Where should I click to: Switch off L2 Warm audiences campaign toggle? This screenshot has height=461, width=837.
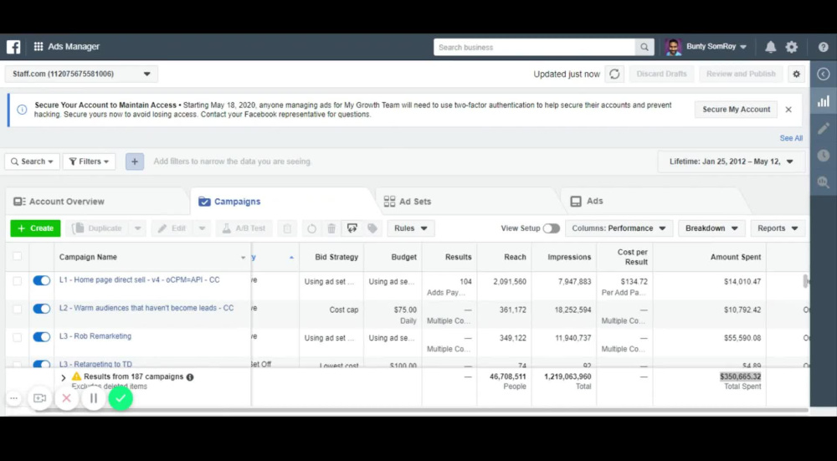click(42, 309)
